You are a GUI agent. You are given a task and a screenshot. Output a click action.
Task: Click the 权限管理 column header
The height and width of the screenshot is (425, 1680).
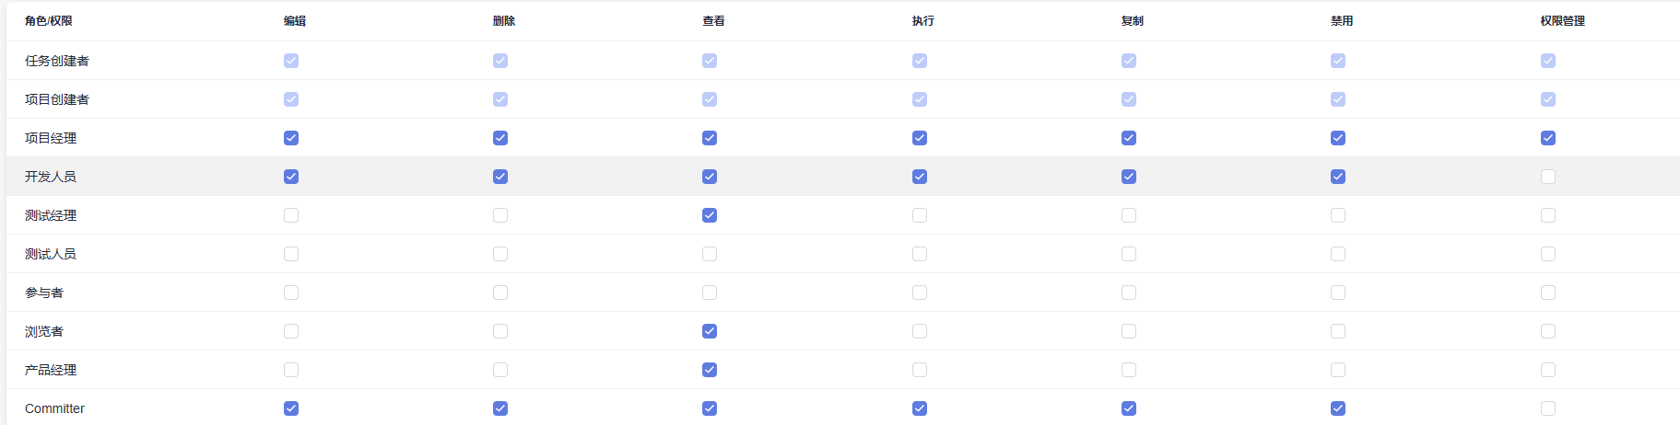click(x=1563, y=21)
